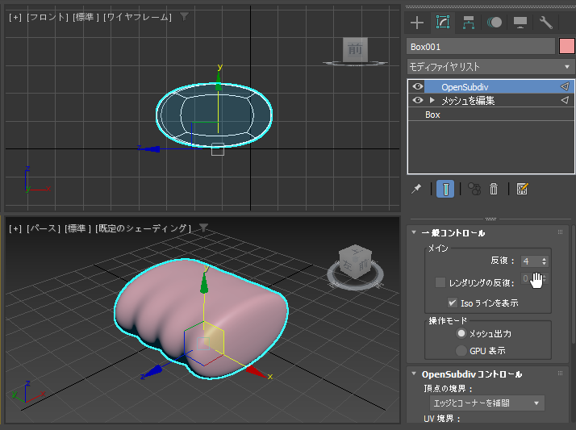Viewport: 576px width, 430px height.
Task: Click Make Unique icon
Action: click(474, 189)
